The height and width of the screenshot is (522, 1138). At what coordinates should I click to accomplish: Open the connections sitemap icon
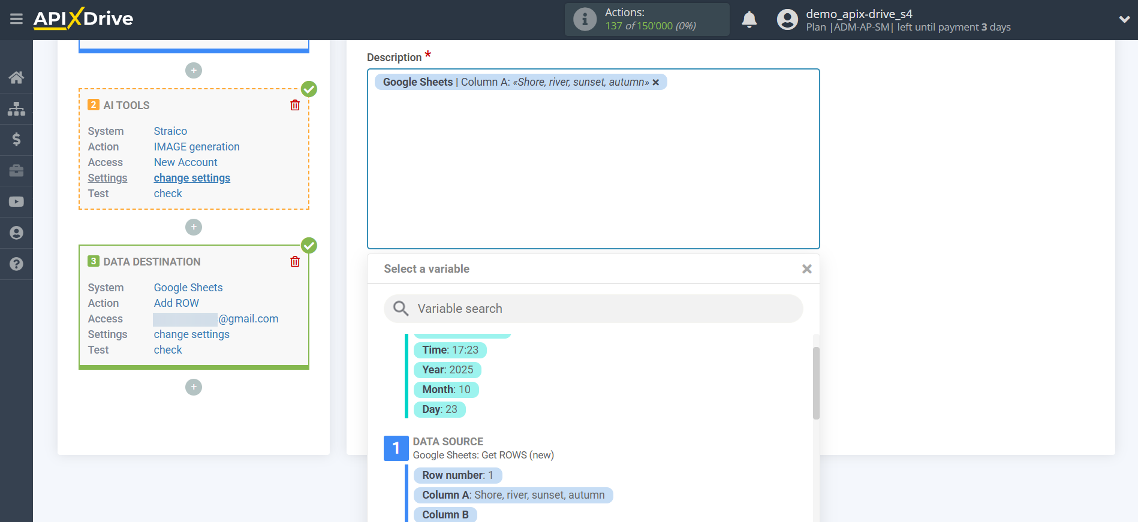(16, 108)
